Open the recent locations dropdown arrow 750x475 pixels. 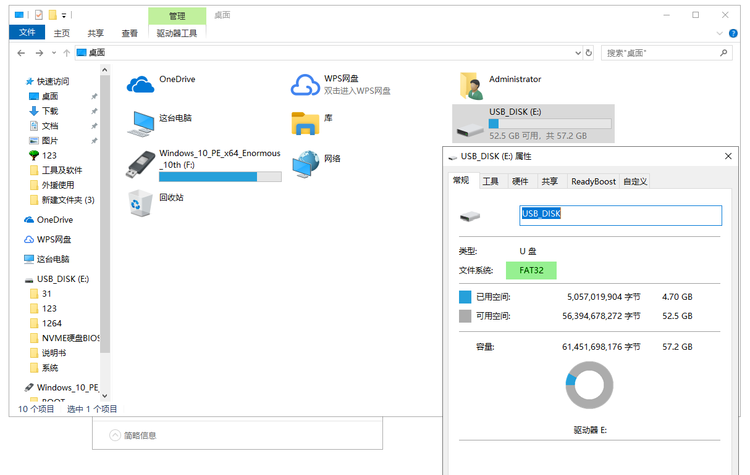54,53
